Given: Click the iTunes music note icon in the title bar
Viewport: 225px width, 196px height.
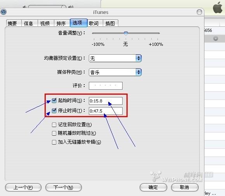Looking at the screenshot, I should [x=3, y=12].
